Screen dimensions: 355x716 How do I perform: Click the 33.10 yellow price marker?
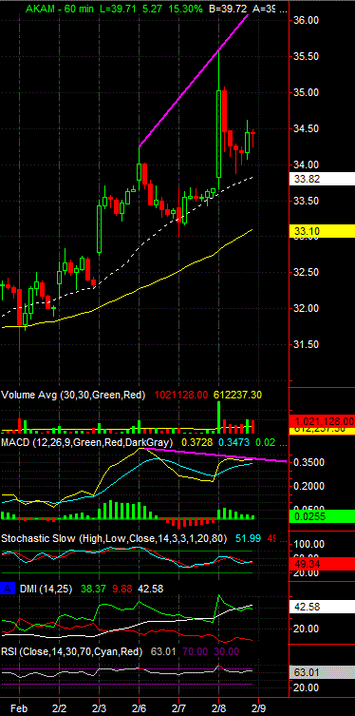click(322, 231)
